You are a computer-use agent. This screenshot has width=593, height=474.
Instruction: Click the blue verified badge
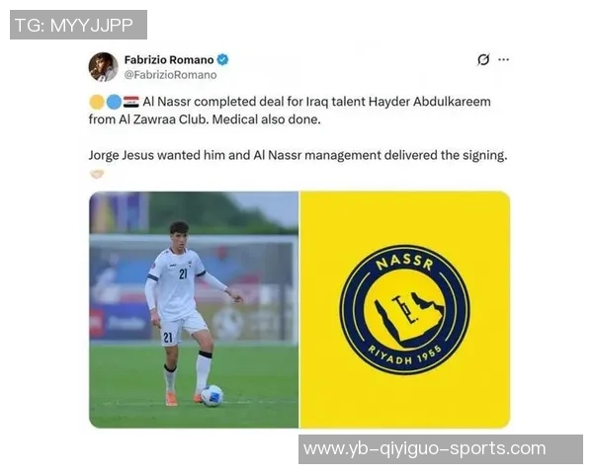pos(222,59)
